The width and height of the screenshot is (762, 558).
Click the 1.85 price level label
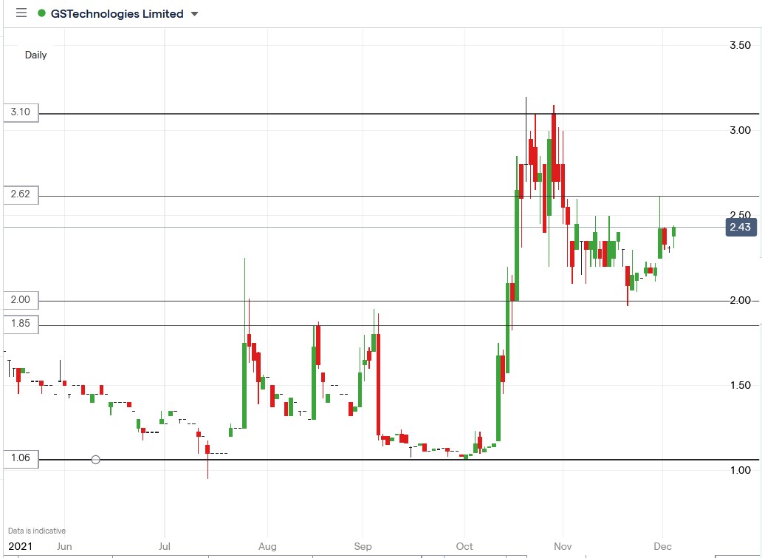point(19,324)
